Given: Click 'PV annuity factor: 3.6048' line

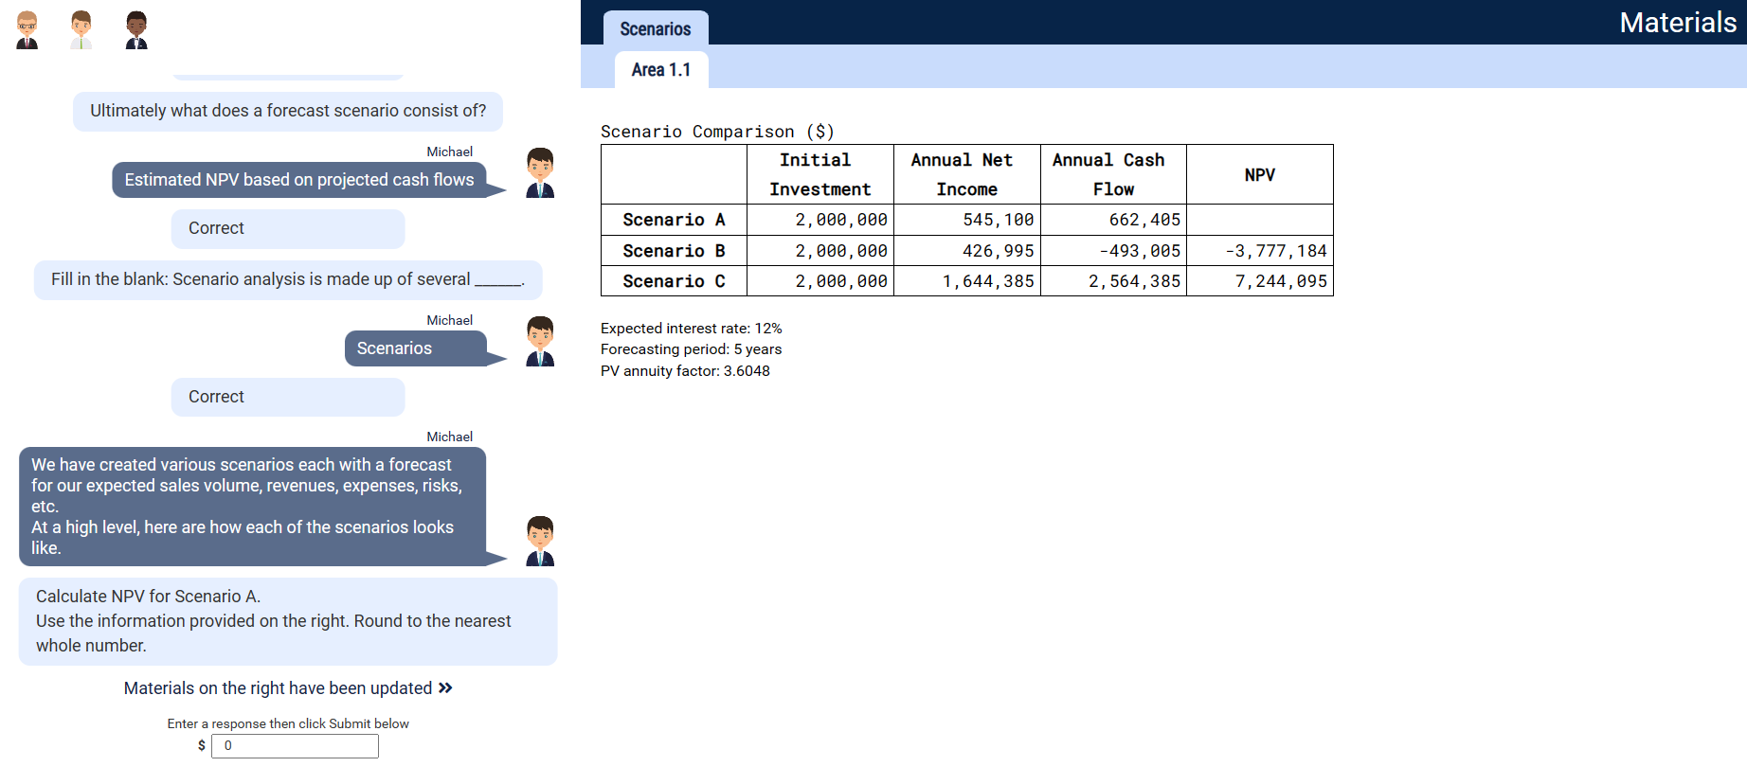Looking at the screenshot, I should [x=685, y=371].
